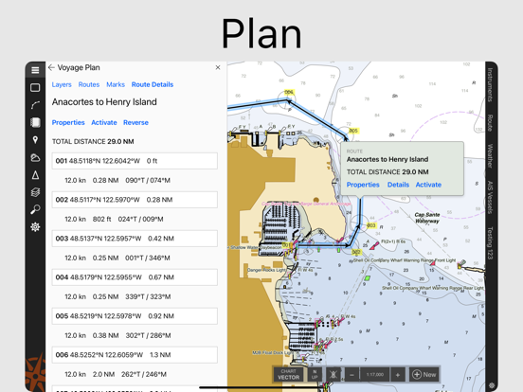Switch to the Marks tab

point(116,84)
